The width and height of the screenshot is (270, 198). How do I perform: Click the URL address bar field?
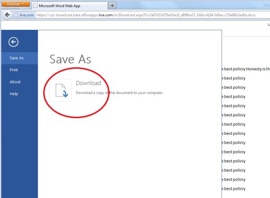click(153, 15)
